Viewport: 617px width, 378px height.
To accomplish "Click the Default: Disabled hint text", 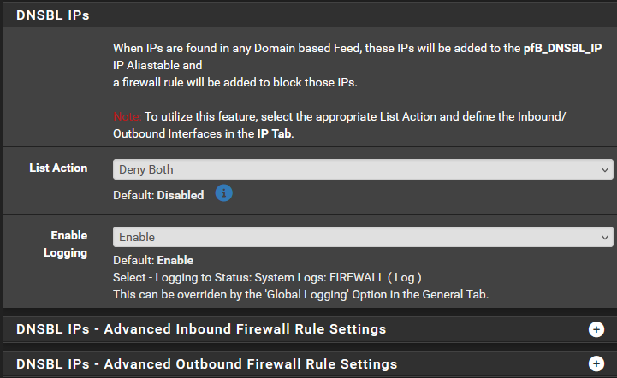I will (158, 195).
